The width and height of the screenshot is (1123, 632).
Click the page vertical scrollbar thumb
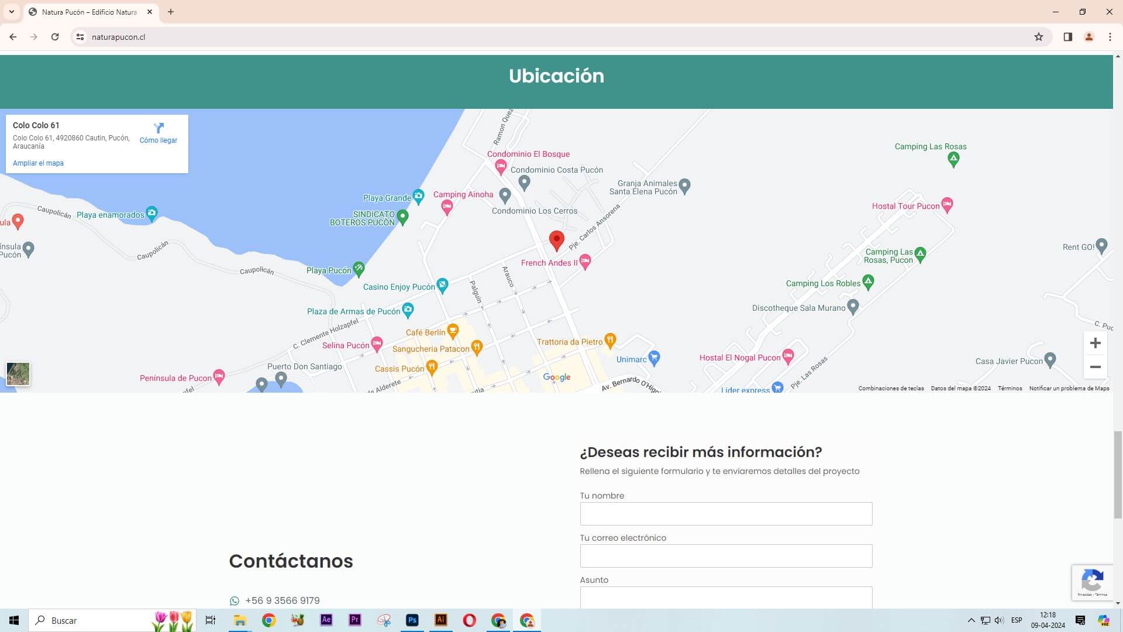[1117, 474]
